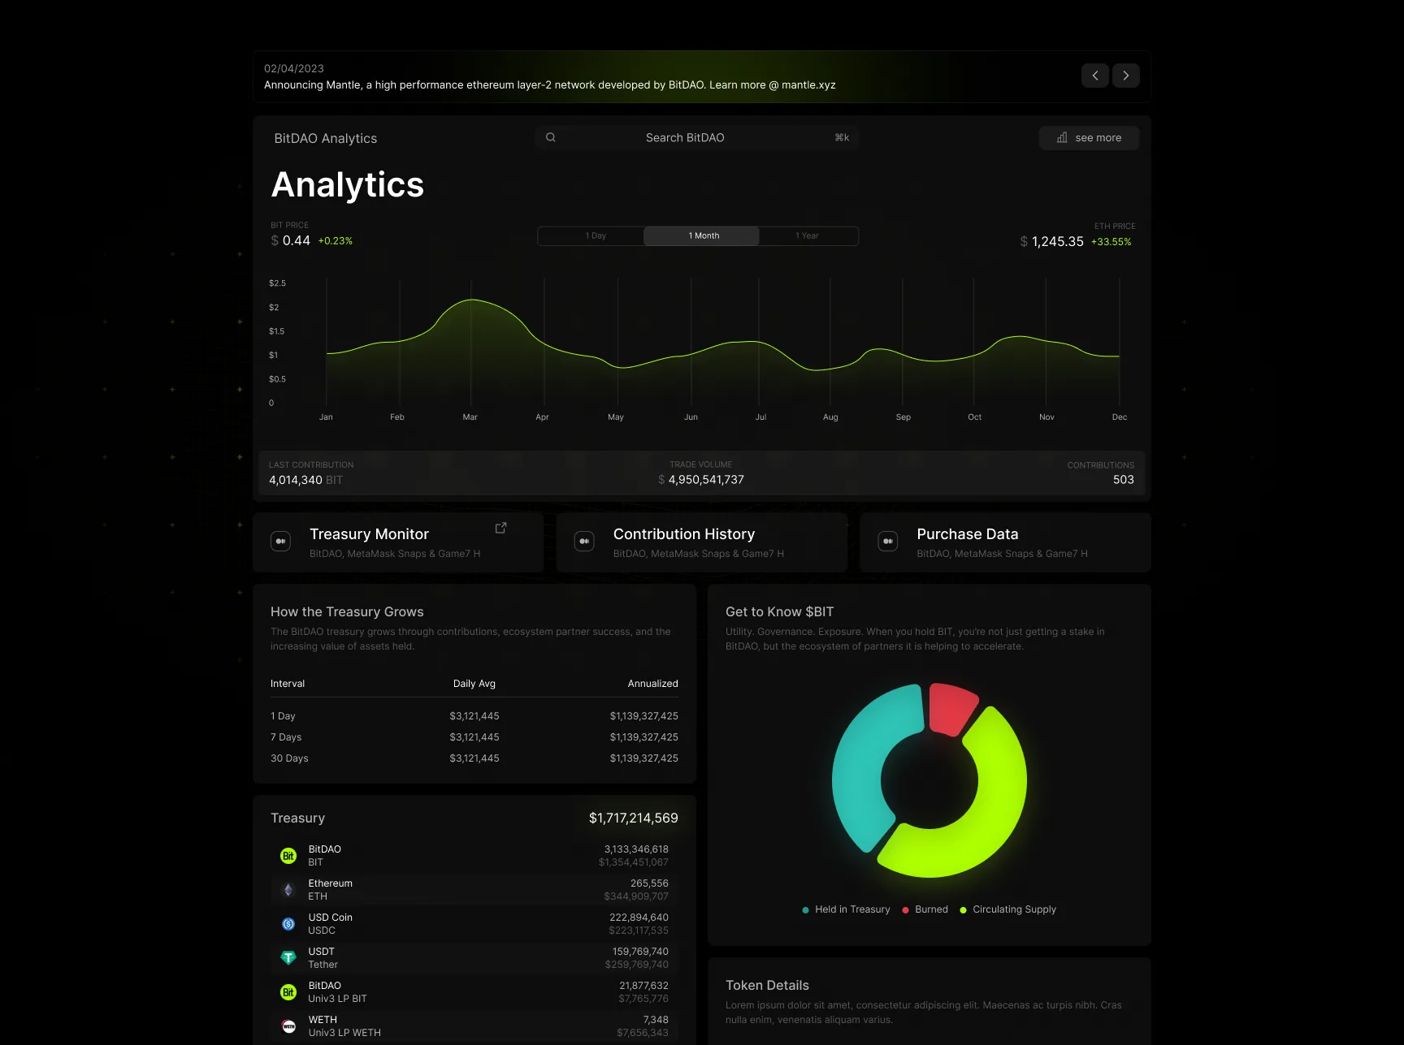1404x1045 pixels.
Task: Select the 1 Year chart range
Action: 807,235
